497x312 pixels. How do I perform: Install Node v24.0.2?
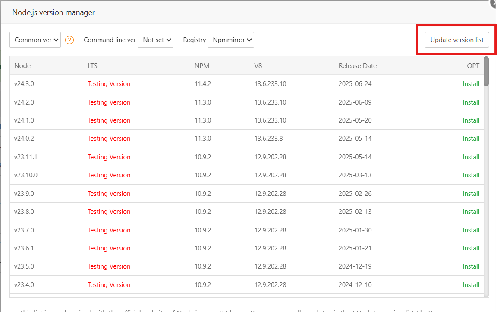[471, 139]
